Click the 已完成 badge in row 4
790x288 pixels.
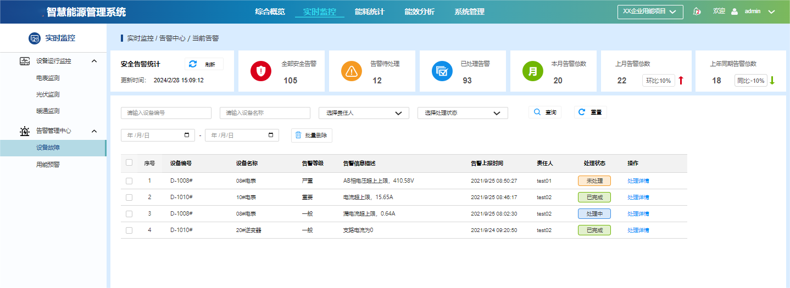tap(594, 230)
